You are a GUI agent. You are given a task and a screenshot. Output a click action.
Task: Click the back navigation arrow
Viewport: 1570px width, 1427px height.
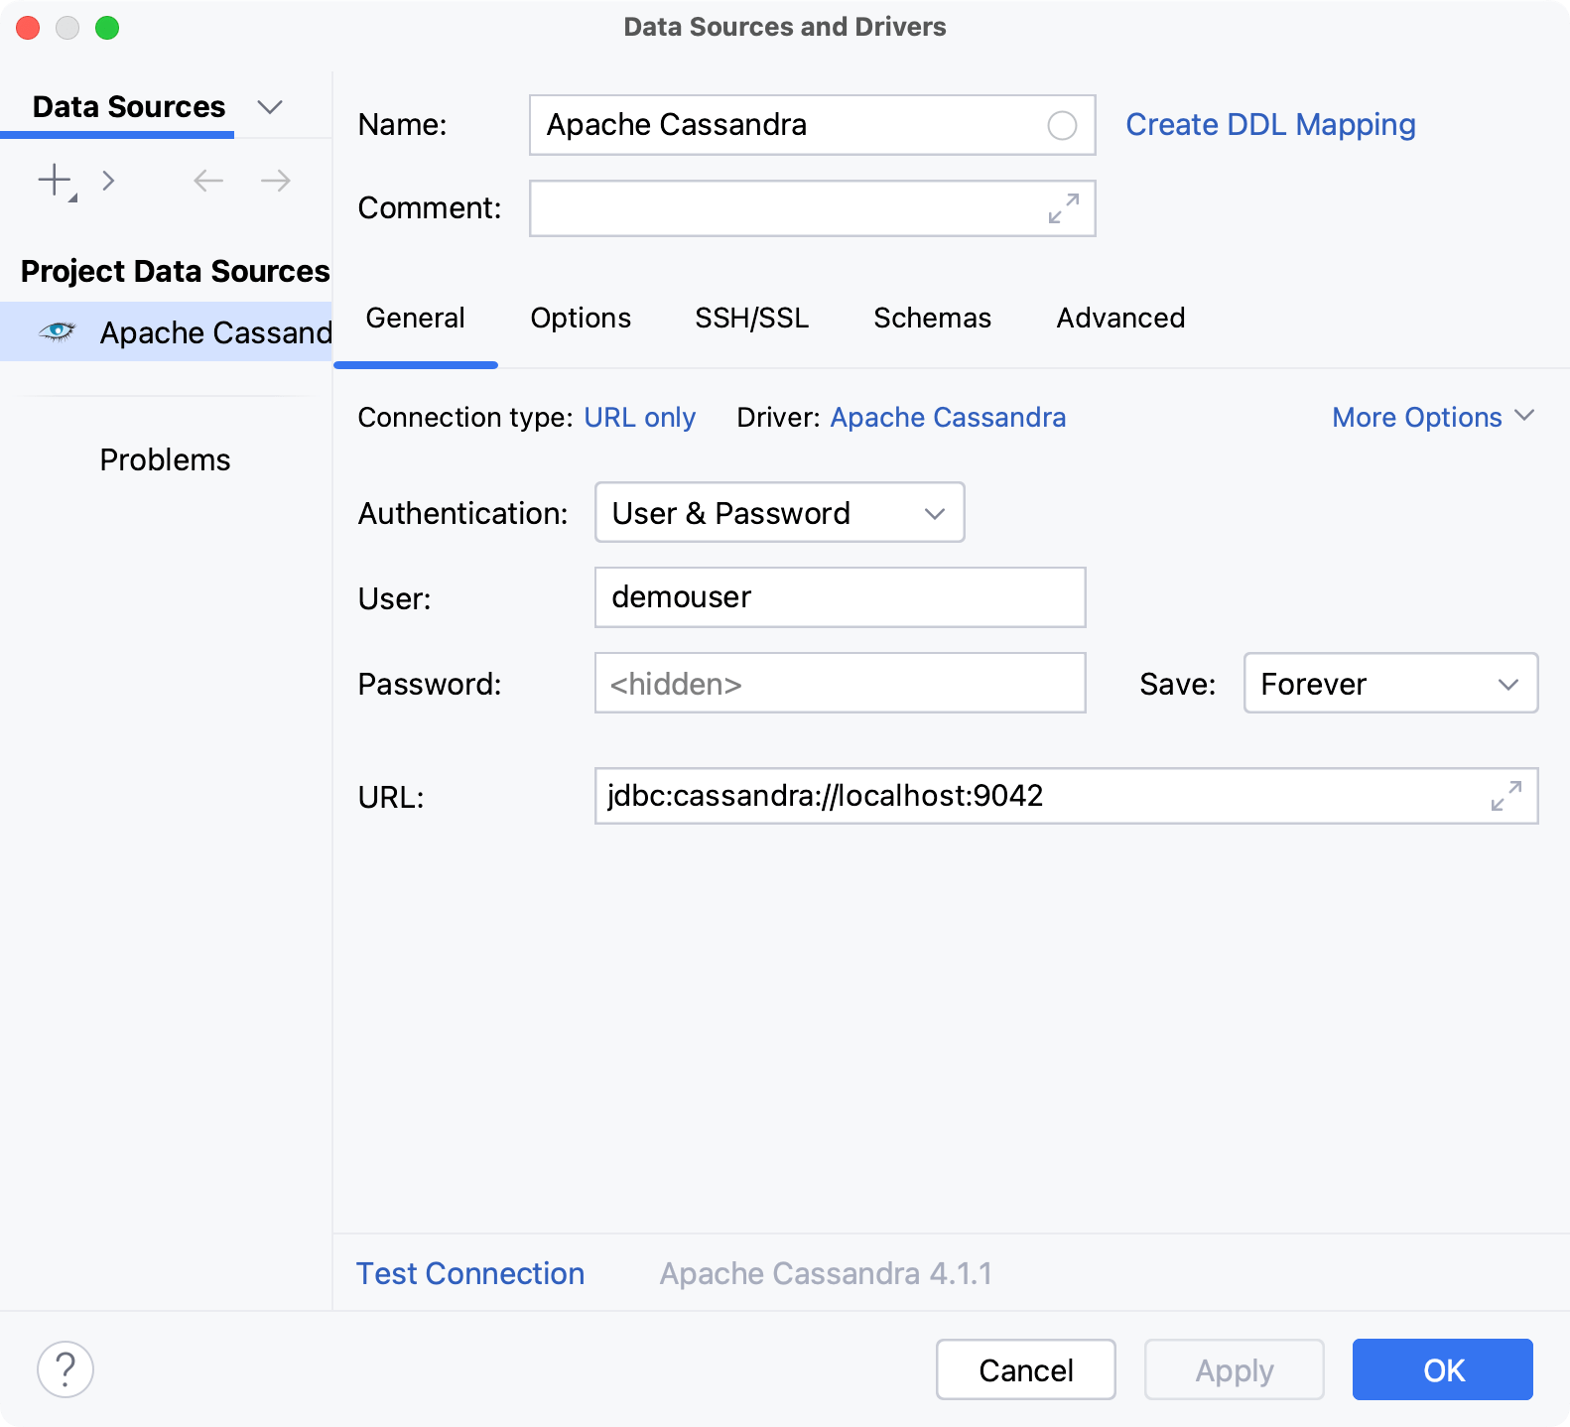click(x=208, y=181)
